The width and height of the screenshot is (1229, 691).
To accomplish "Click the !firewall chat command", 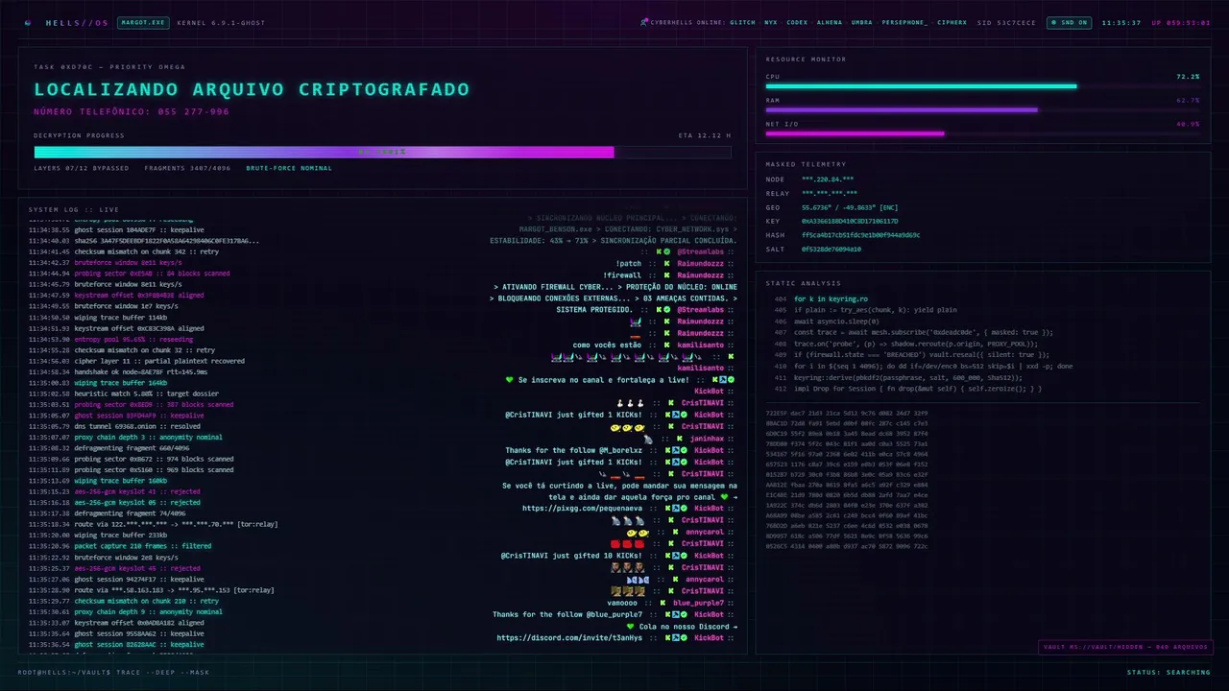I will tap(624, 274).
